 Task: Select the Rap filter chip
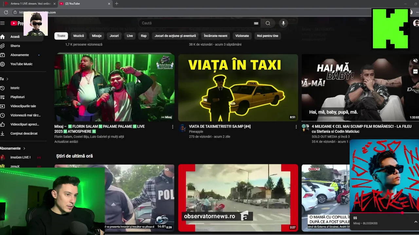pyautogui.click(x=144, y=36)
